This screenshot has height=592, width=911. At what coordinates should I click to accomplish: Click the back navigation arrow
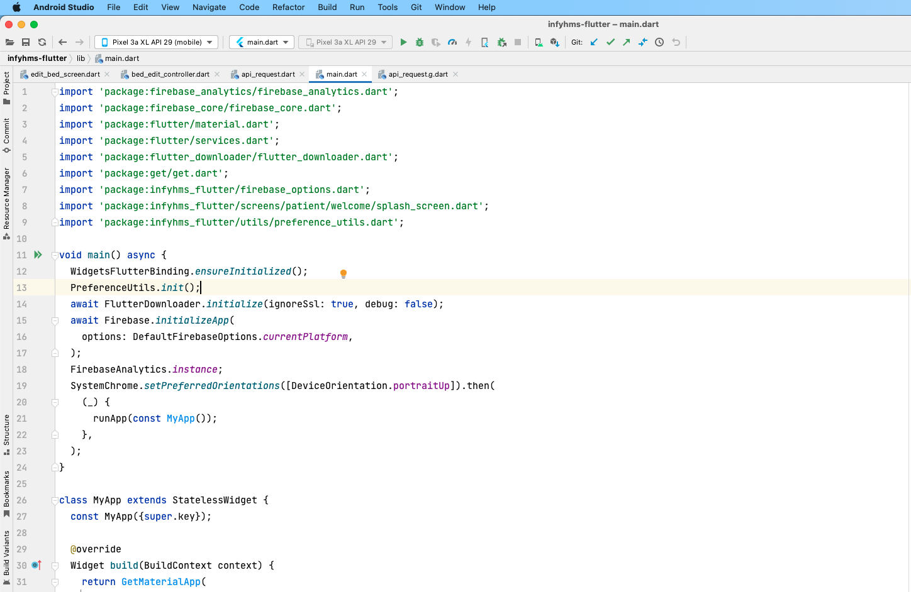62,42
